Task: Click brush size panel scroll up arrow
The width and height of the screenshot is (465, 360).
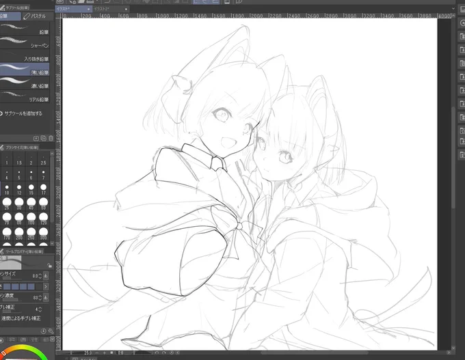Action: click(x=52, y=154)
